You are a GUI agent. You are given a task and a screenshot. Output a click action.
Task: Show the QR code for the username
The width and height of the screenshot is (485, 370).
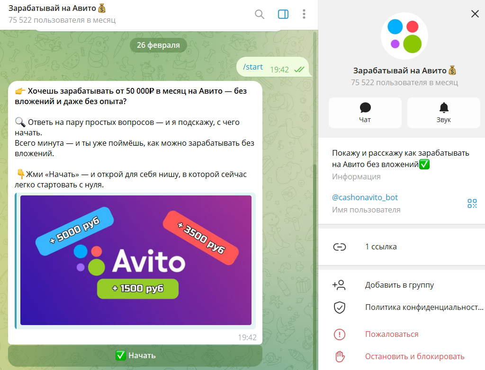472,203
